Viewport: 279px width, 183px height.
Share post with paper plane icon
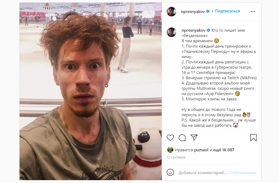194,138
